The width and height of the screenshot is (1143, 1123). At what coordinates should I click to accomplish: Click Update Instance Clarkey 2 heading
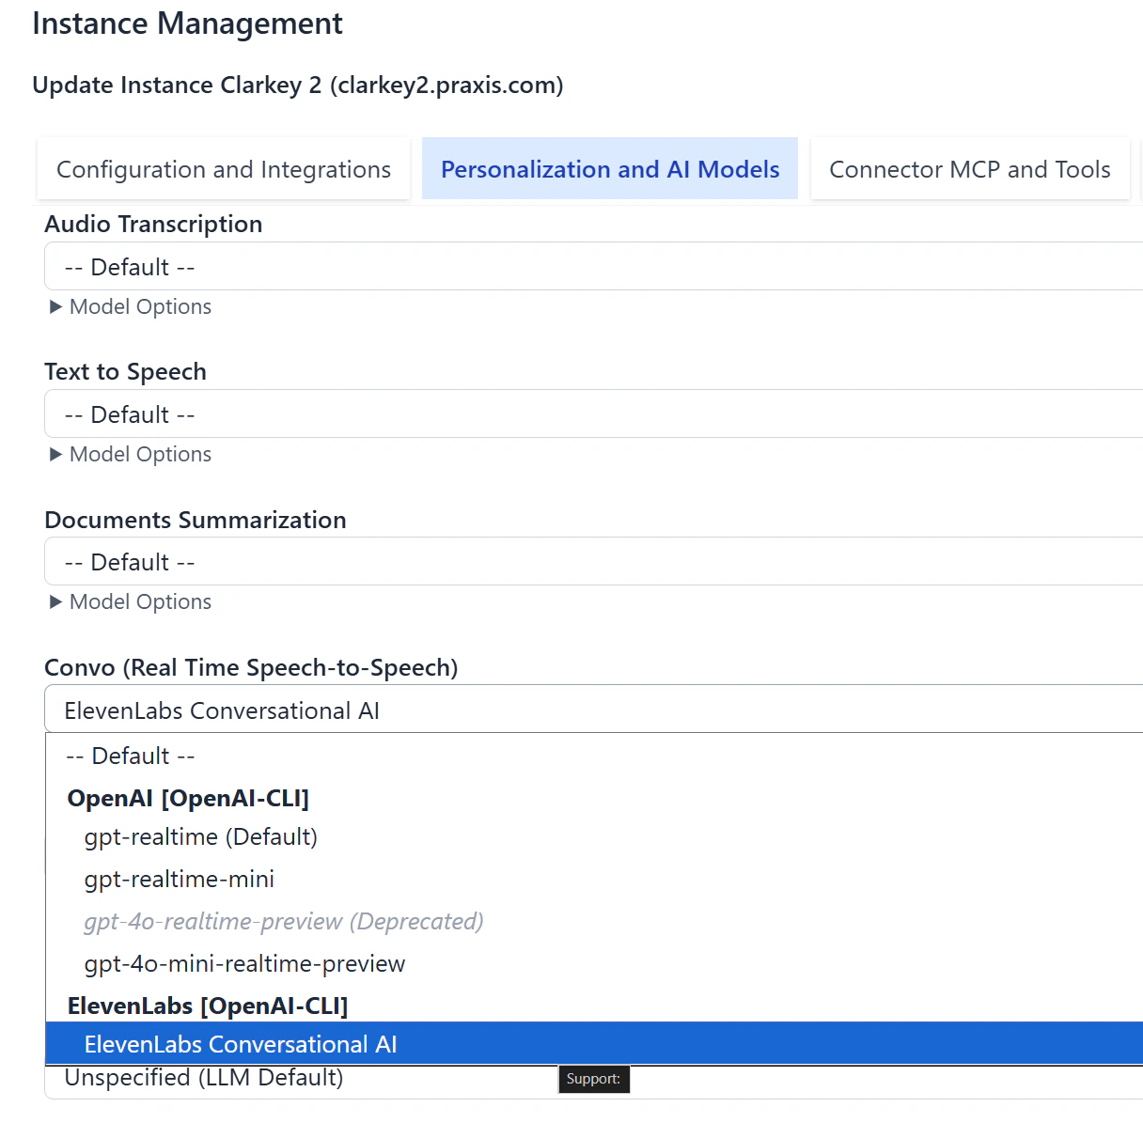click(x=298, y=86)
